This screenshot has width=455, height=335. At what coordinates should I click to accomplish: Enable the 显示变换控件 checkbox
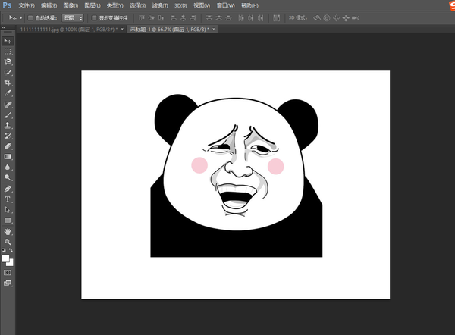(x=94, y=18)
